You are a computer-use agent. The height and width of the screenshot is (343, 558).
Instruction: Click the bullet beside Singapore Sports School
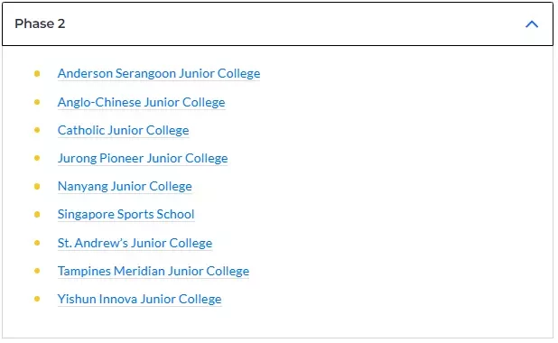click(37, 215)
